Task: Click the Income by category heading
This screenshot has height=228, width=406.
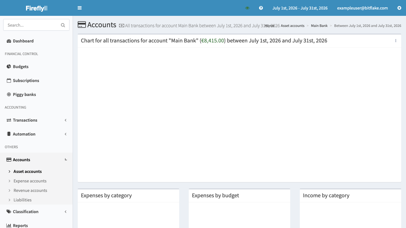Action: point(326,195)
